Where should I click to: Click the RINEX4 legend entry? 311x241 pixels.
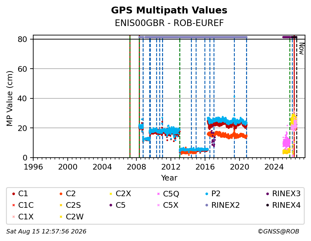pyautogui.click(x=283, y=205)
